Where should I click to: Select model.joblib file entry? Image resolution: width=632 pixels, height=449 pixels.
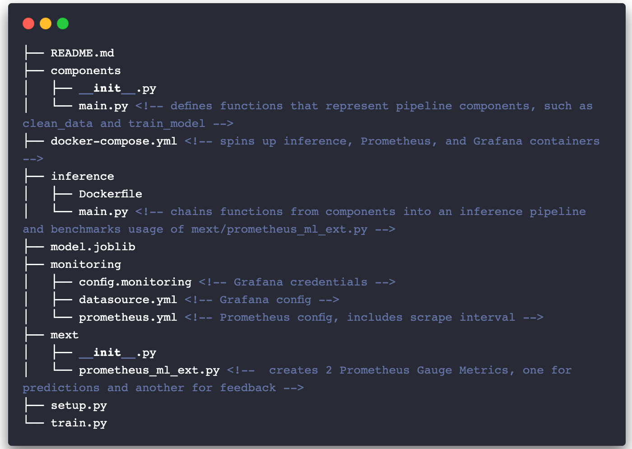coord(93,247)
